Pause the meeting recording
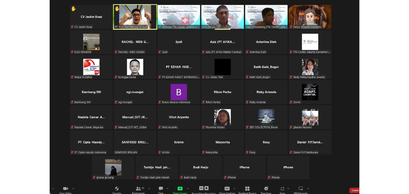The image size is (409, 194). point(201,188)
